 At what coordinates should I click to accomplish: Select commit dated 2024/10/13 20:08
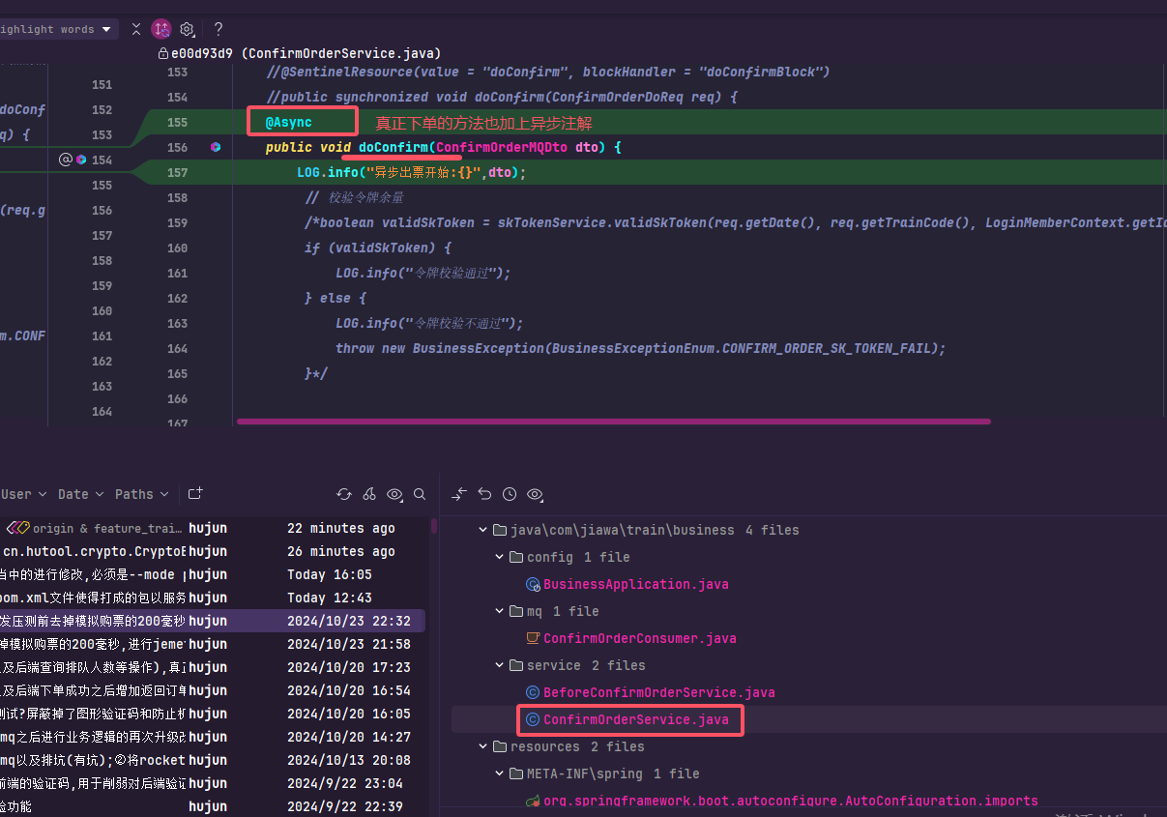[213, 760]
